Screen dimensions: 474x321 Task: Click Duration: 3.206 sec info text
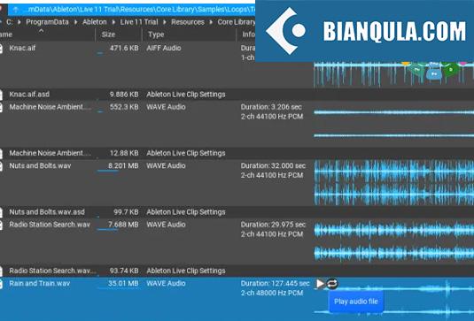[x=271, y=107]
